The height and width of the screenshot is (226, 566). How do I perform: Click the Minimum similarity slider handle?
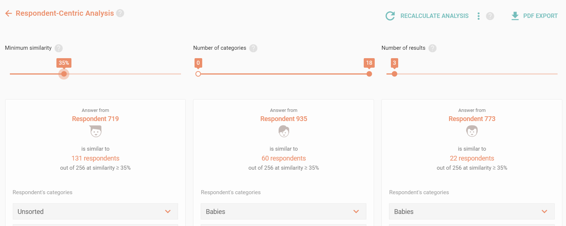point(64,74)
